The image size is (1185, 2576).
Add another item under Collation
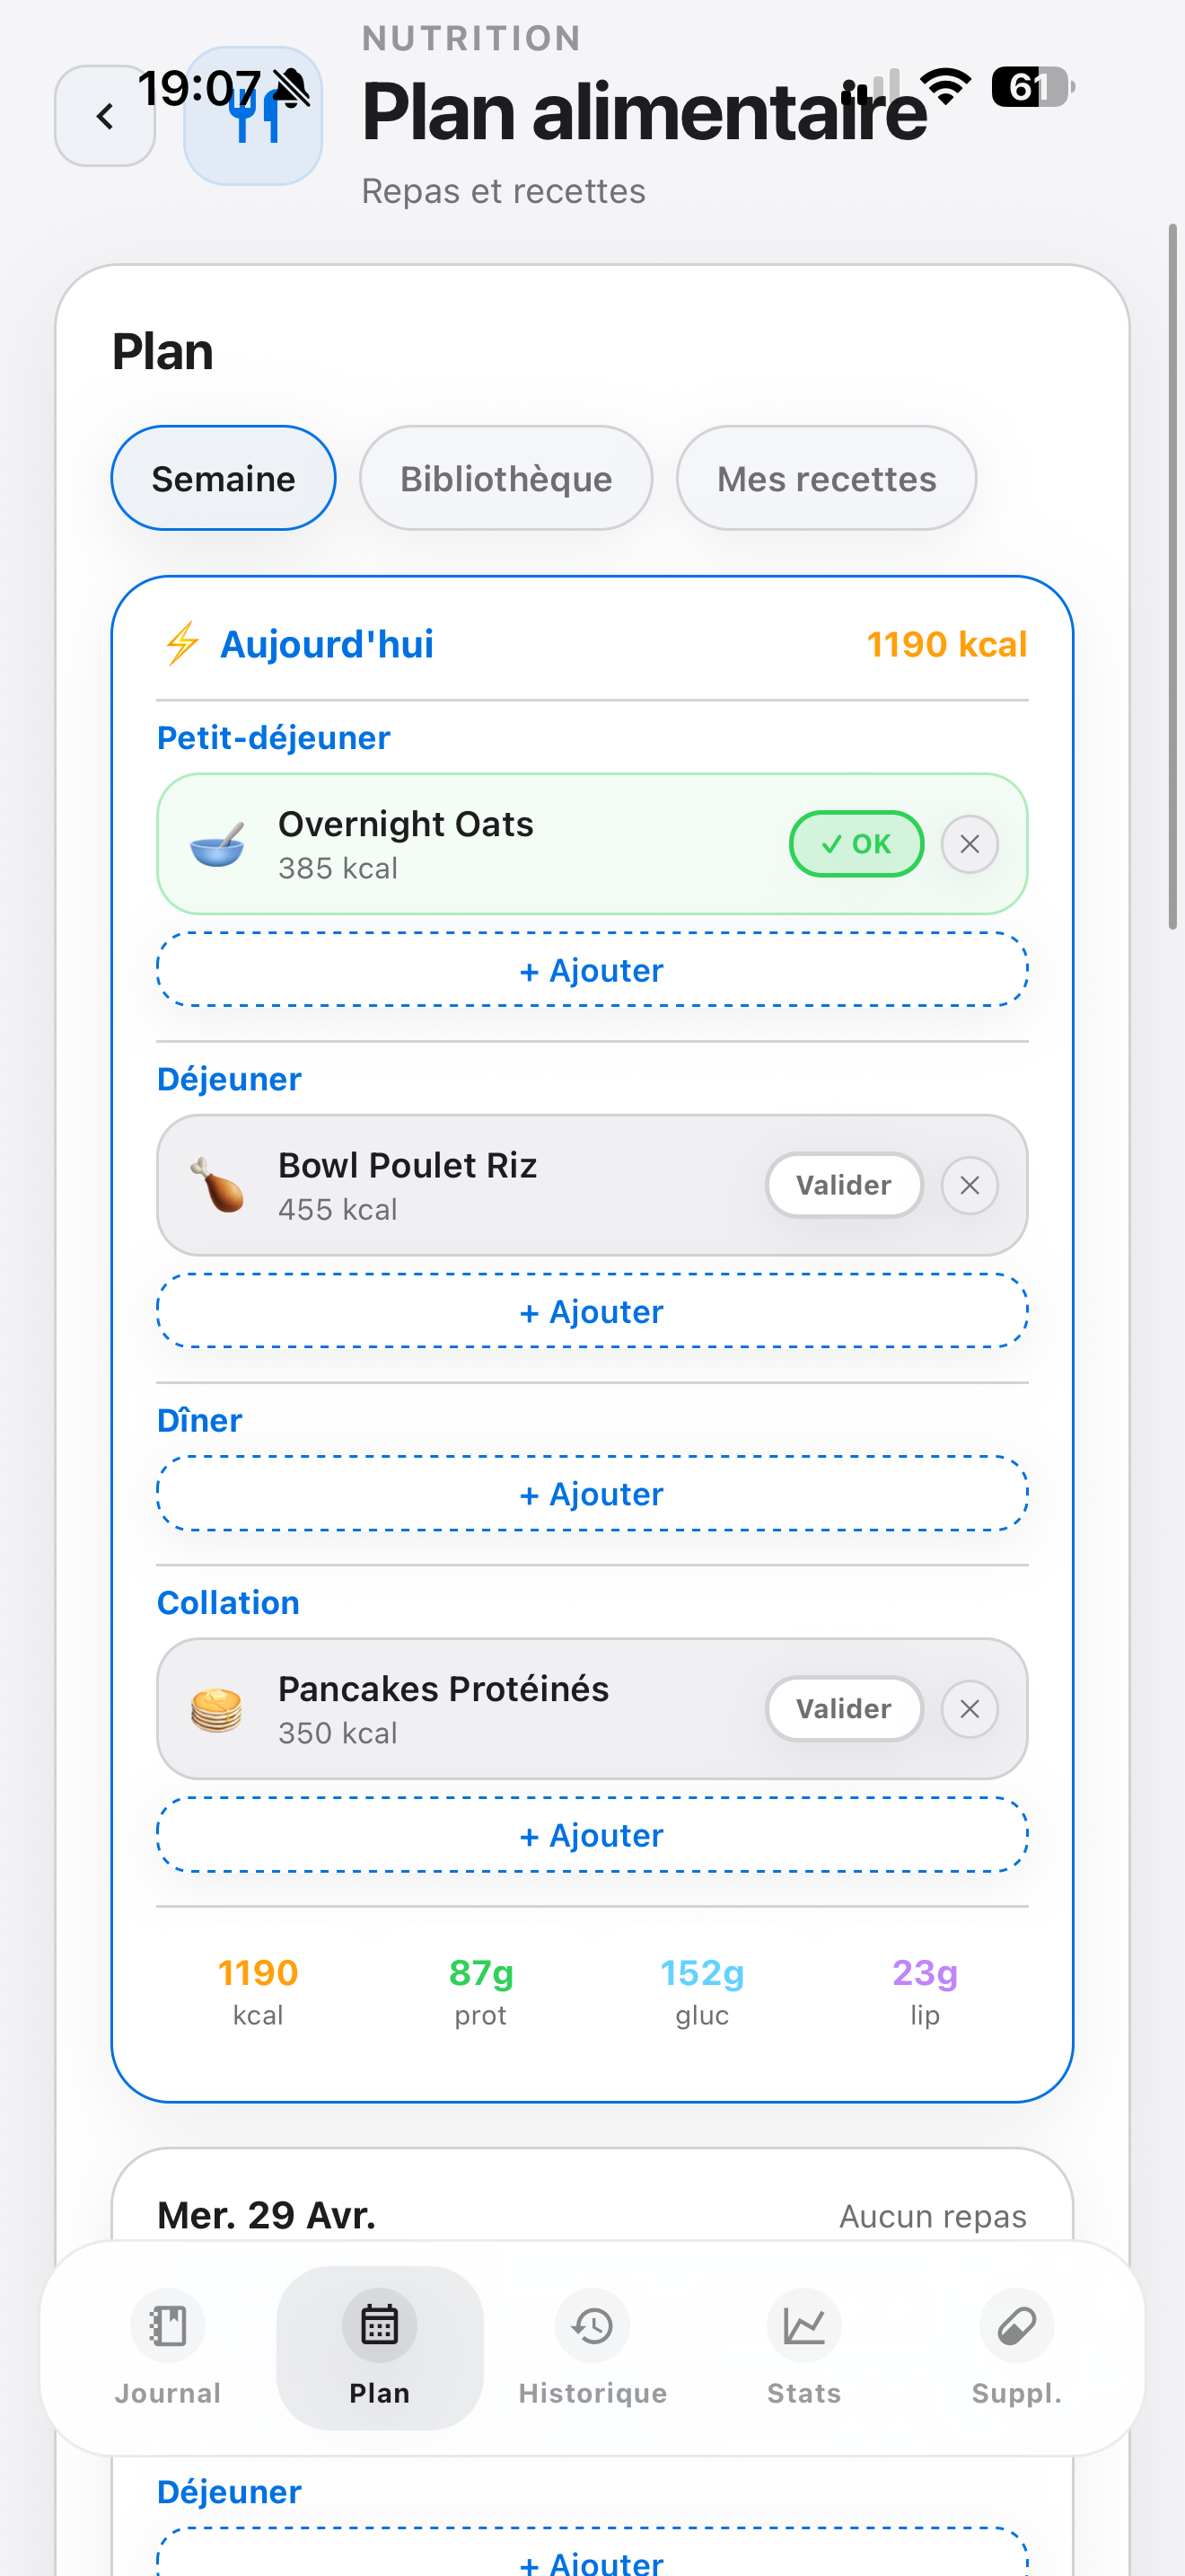tap(592, 1835)
